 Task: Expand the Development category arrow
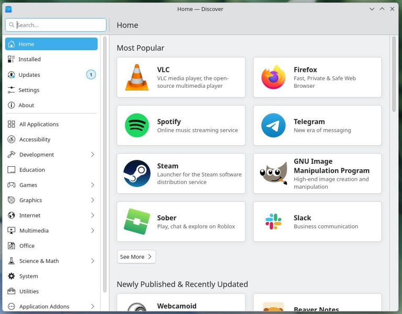[x=93, y=155]
